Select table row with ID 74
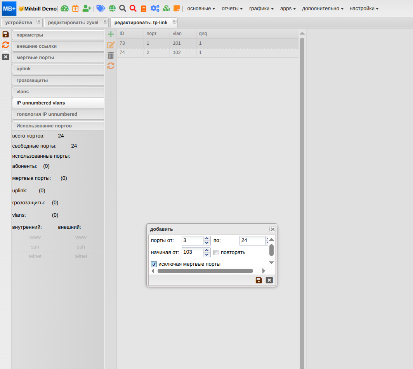The height and width of the screenshot is (369, 413). (x=208, y=52)
